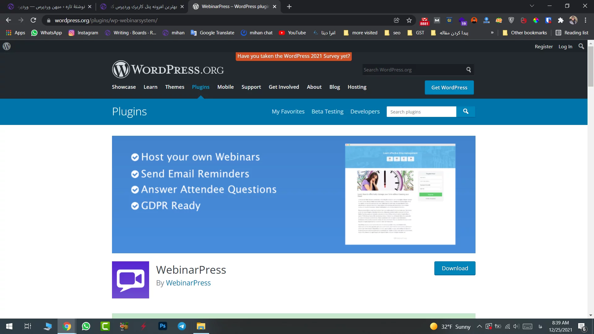Toggle the bookmark star for this page
Image resolution: width=594 pixels, height=334 pixels.
[409, 20]
